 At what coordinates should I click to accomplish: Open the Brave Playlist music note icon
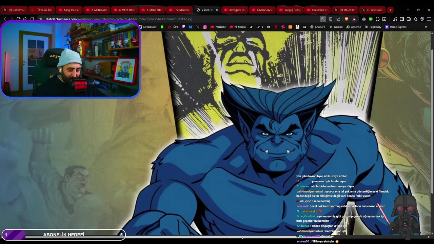pyautogui.click(x=395, y=19)
